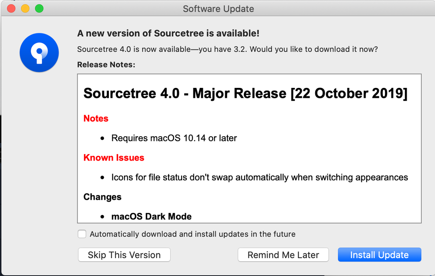Click the Changes heading in release notes
Screen dimensions: 435x276
[x=102, y=197]
